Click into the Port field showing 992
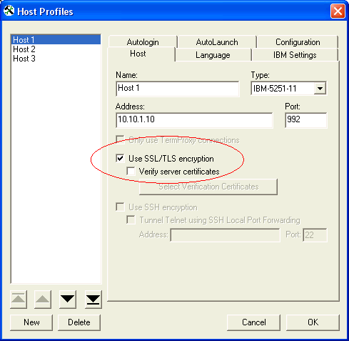 306,120
